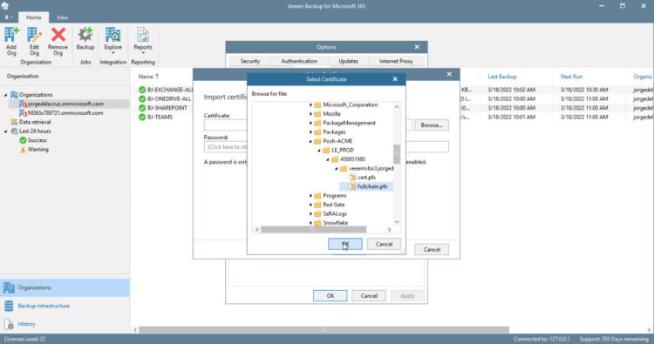Collapse the Posh-ACME folder
Screen dimensions: 654x344
[310, 141]
